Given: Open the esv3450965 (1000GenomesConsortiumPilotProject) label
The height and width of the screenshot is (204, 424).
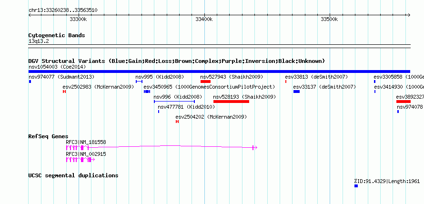Looking at the screenshot, I should [209, 87].
